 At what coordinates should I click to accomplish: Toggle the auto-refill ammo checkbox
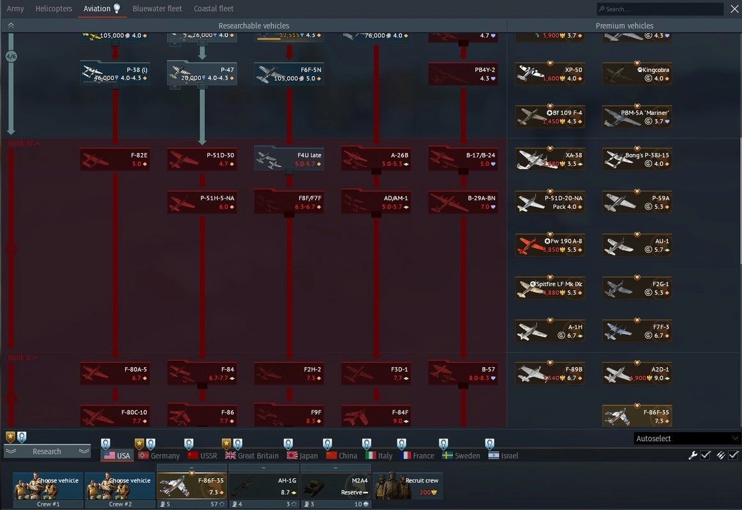tap(734, 455)
